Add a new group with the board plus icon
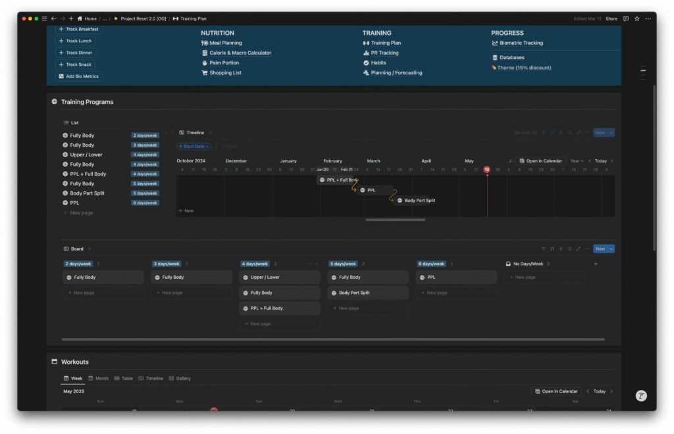Screen dimensions: 674x434 coord(596,264)
